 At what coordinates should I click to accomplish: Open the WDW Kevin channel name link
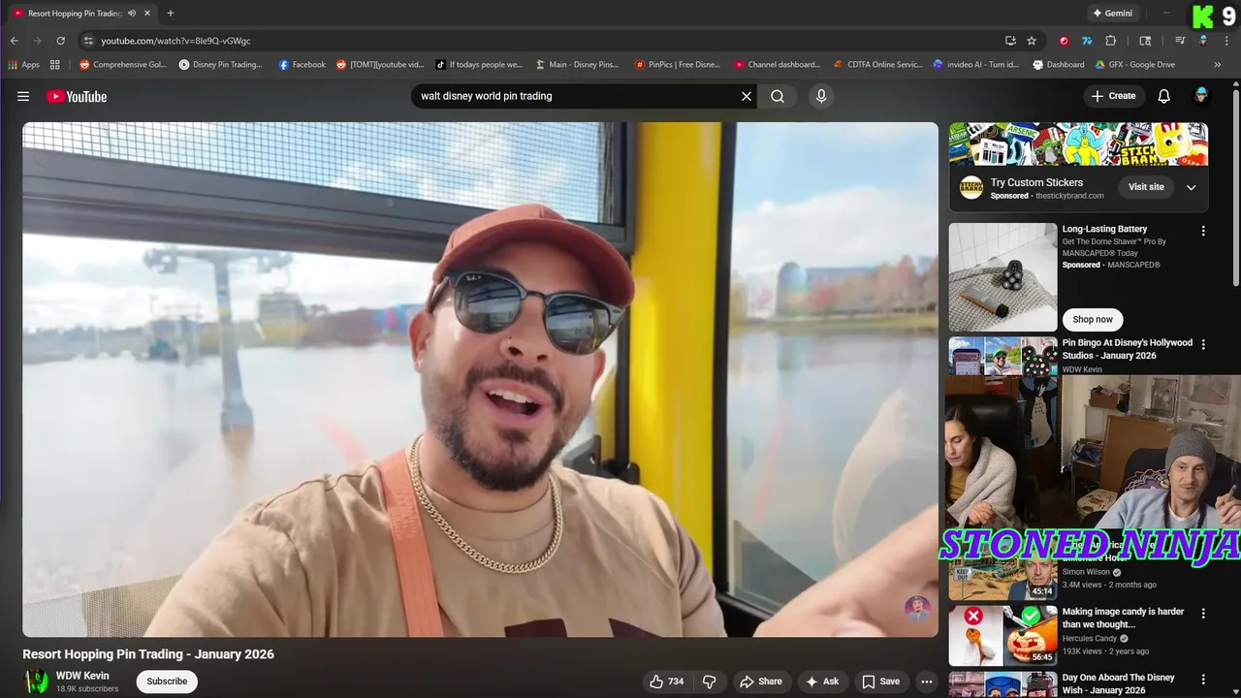(x=82, y=676)
